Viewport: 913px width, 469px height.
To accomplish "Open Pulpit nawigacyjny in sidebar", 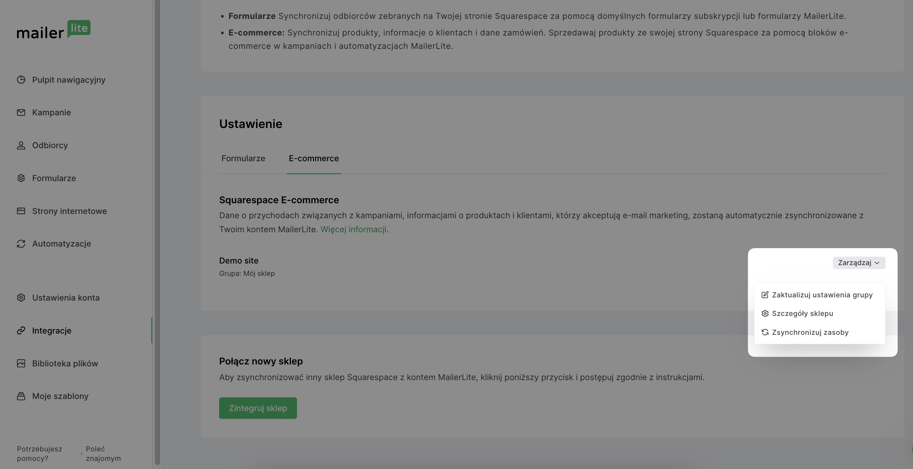I will (69, 80).
